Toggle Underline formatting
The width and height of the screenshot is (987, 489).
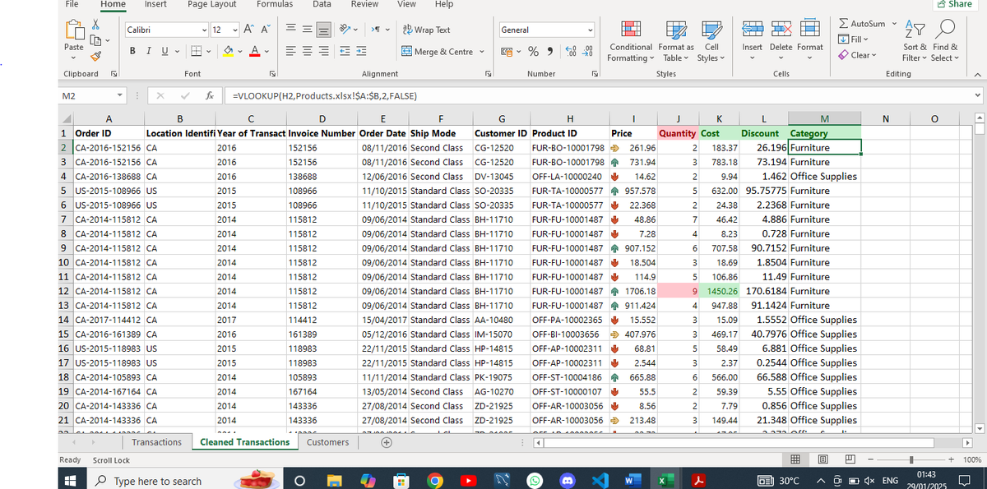pos(163,52)
